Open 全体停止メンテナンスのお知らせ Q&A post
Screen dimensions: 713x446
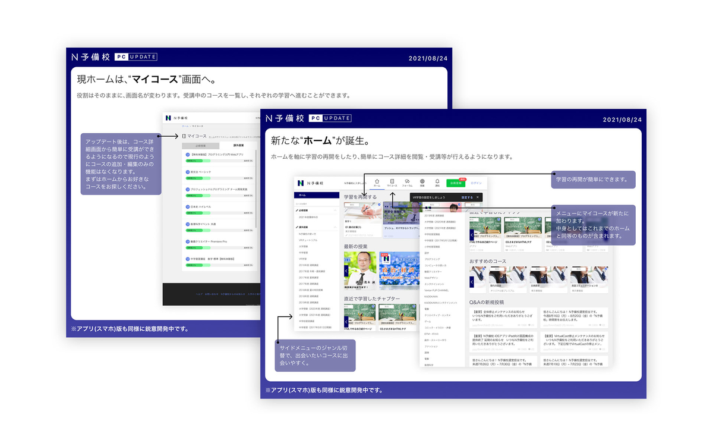pyautogui.click(x=503, y=317)
